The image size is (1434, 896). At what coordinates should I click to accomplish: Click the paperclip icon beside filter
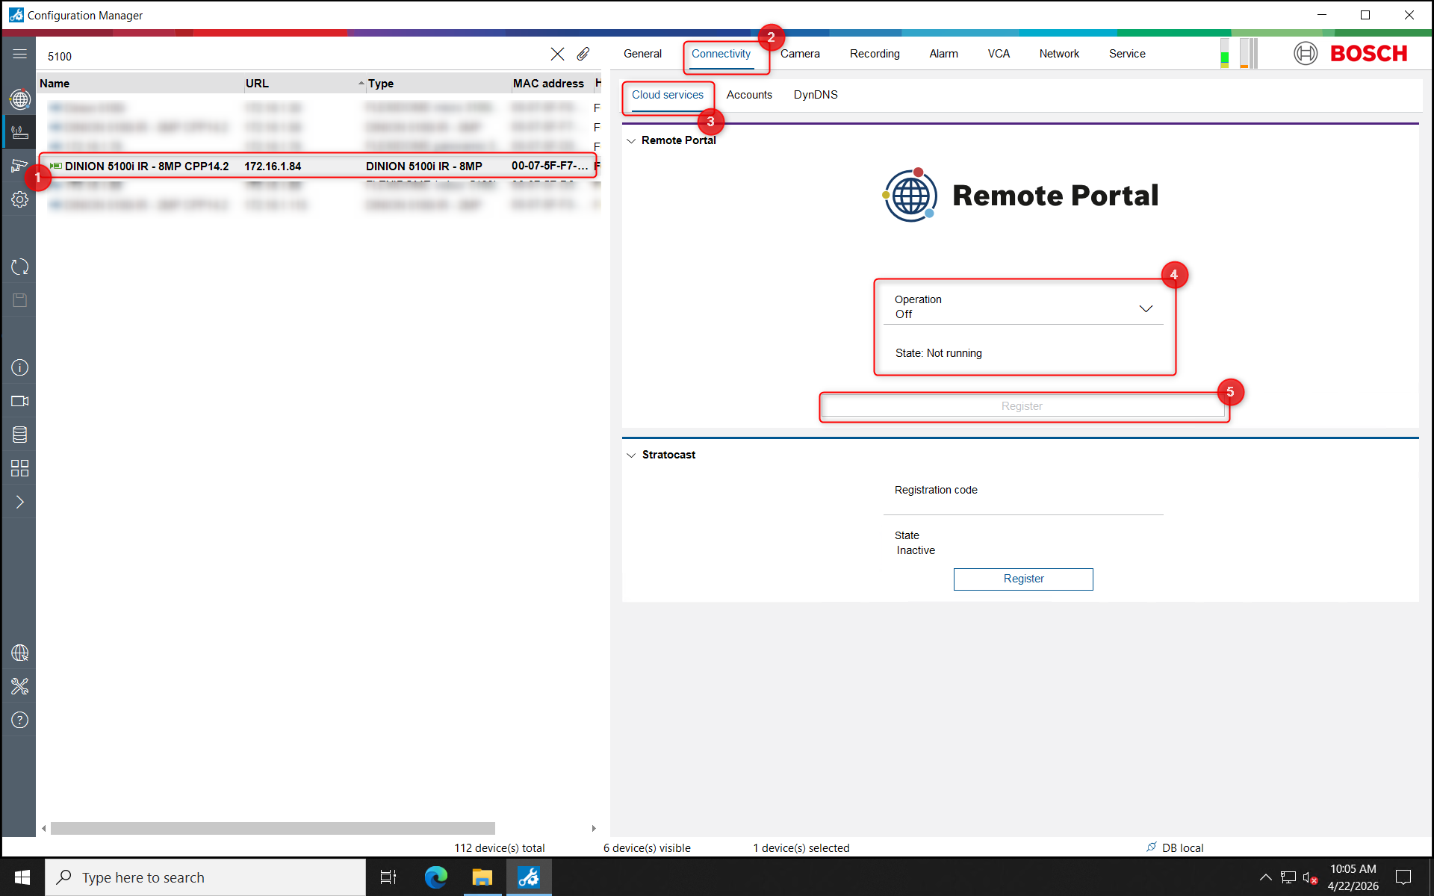[x=583, y=55]
